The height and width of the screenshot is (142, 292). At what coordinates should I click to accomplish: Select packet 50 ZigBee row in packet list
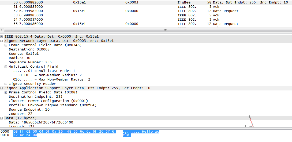click(x=146, y=2)
